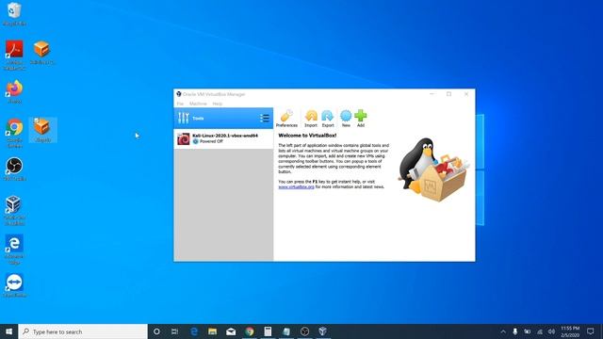The image size is (603, 339).
Task: Switch to VirtualBox on the taskbar
Action: (322, 331)
